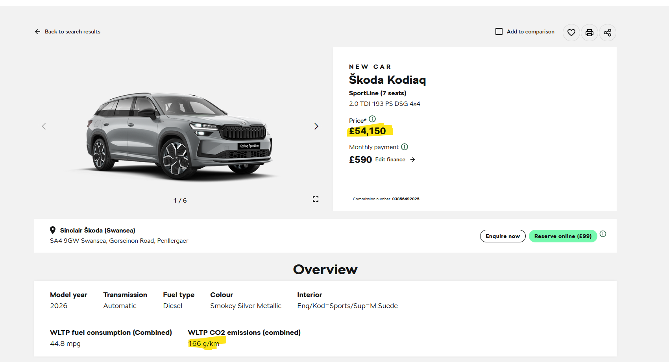
Task: Click the print icon
Action: [590, 33]
